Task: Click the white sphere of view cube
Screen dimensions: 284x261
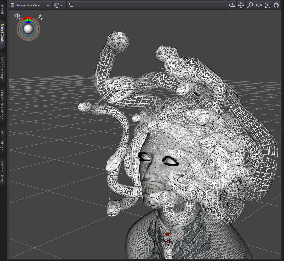Action: [28, 29]
